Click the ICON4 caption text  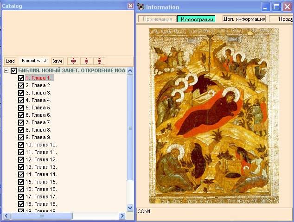[144, 211]
